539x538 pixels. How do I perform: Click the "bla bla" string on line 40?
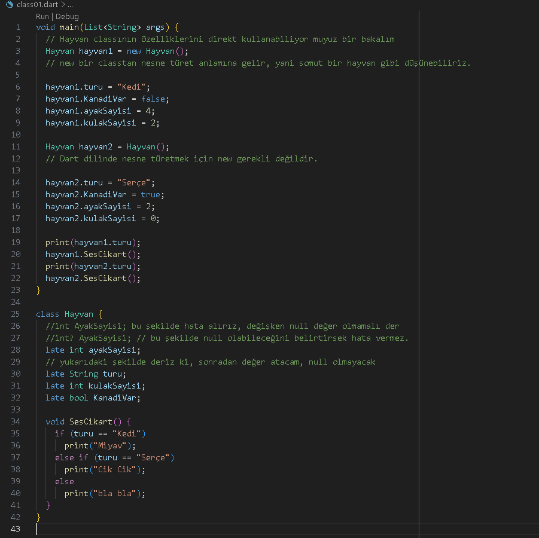[x=115, y=493]
